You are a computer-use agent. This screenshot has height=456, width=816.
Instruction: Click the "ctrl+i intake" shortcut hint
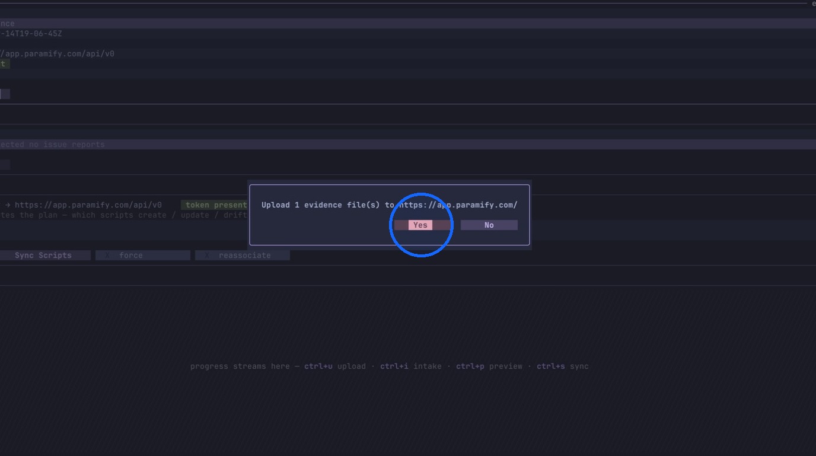click(x=411, y=366)
